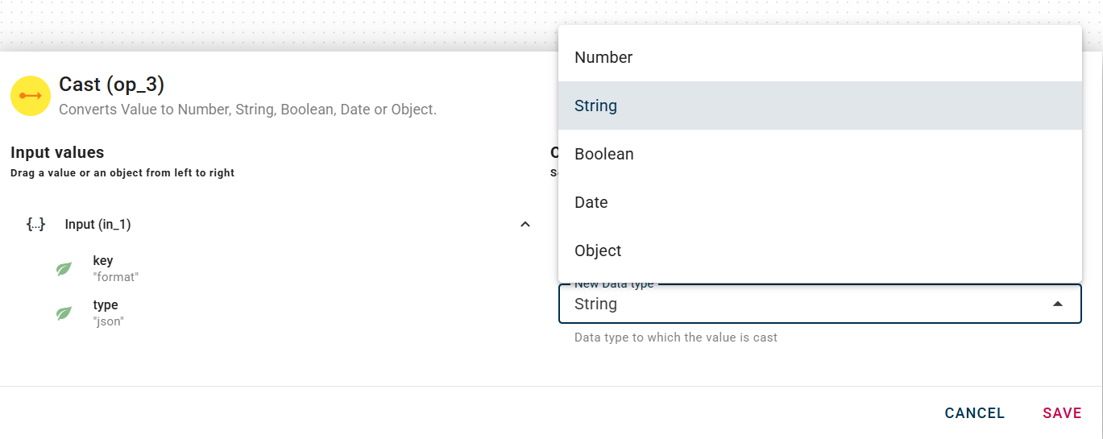Choose Date as the new data type
This screenshot has height=439, width=1103.
pos(591,202)
